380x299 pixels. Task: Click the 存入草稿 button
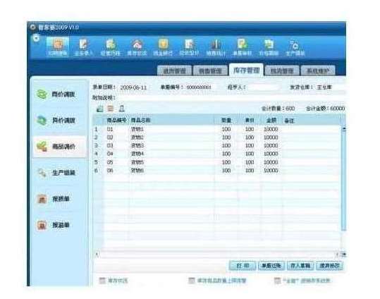300,266
